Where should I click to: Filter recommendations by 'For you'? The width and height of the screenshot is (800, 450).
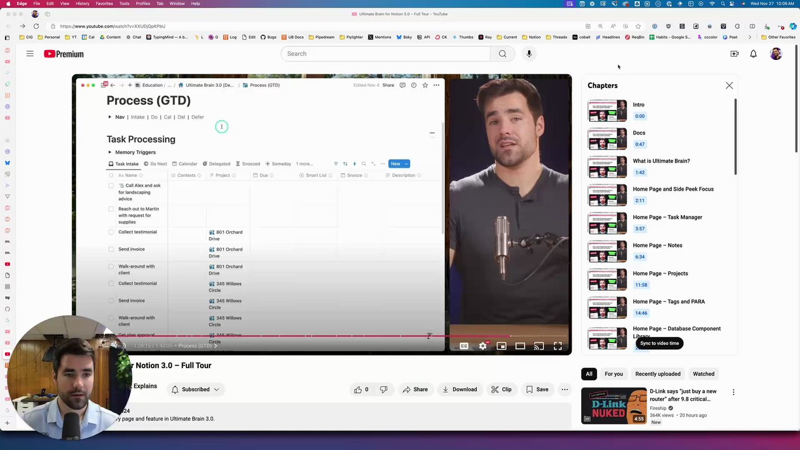614,374
